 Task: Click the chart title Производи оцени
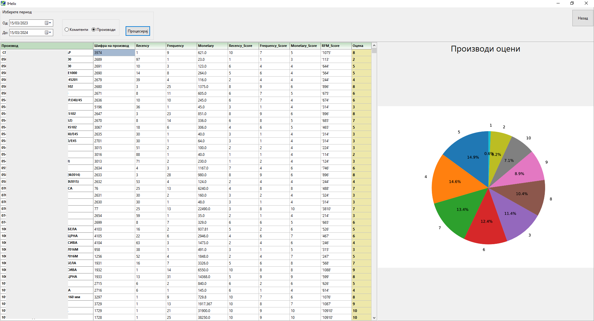tap(485, 49)
